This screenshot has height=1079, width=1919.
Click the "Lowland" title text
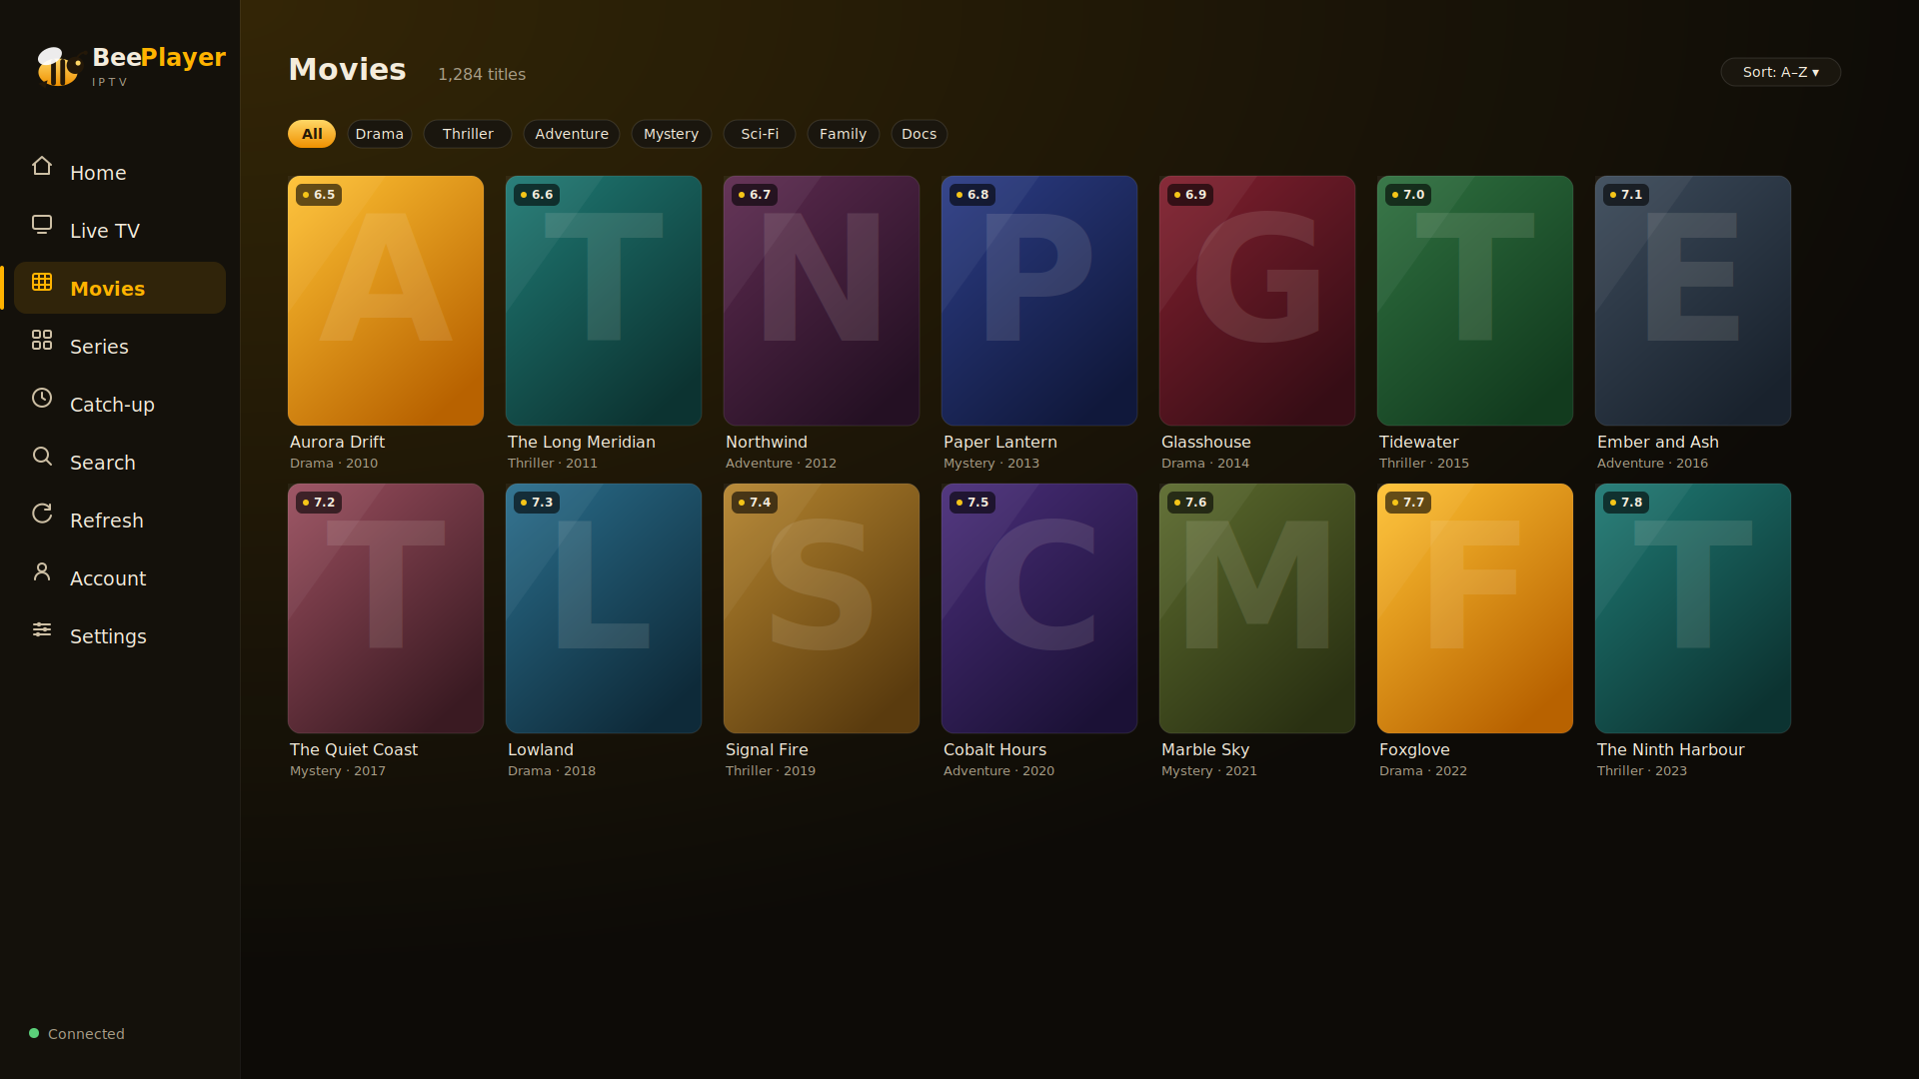[x=541, y=749]
